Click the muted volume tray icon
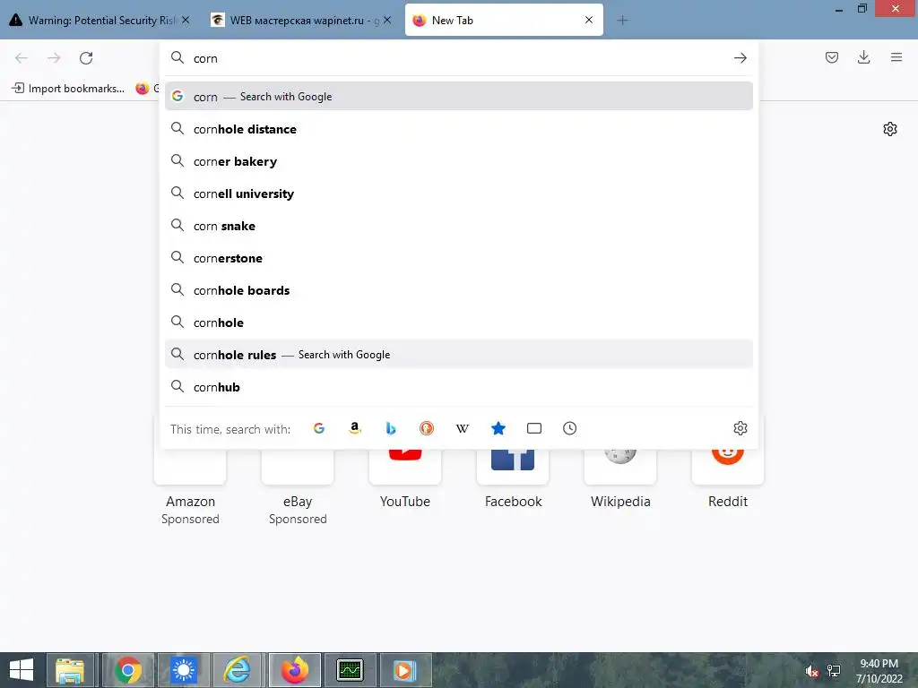The image size is (918, 688). pos(811,671)
